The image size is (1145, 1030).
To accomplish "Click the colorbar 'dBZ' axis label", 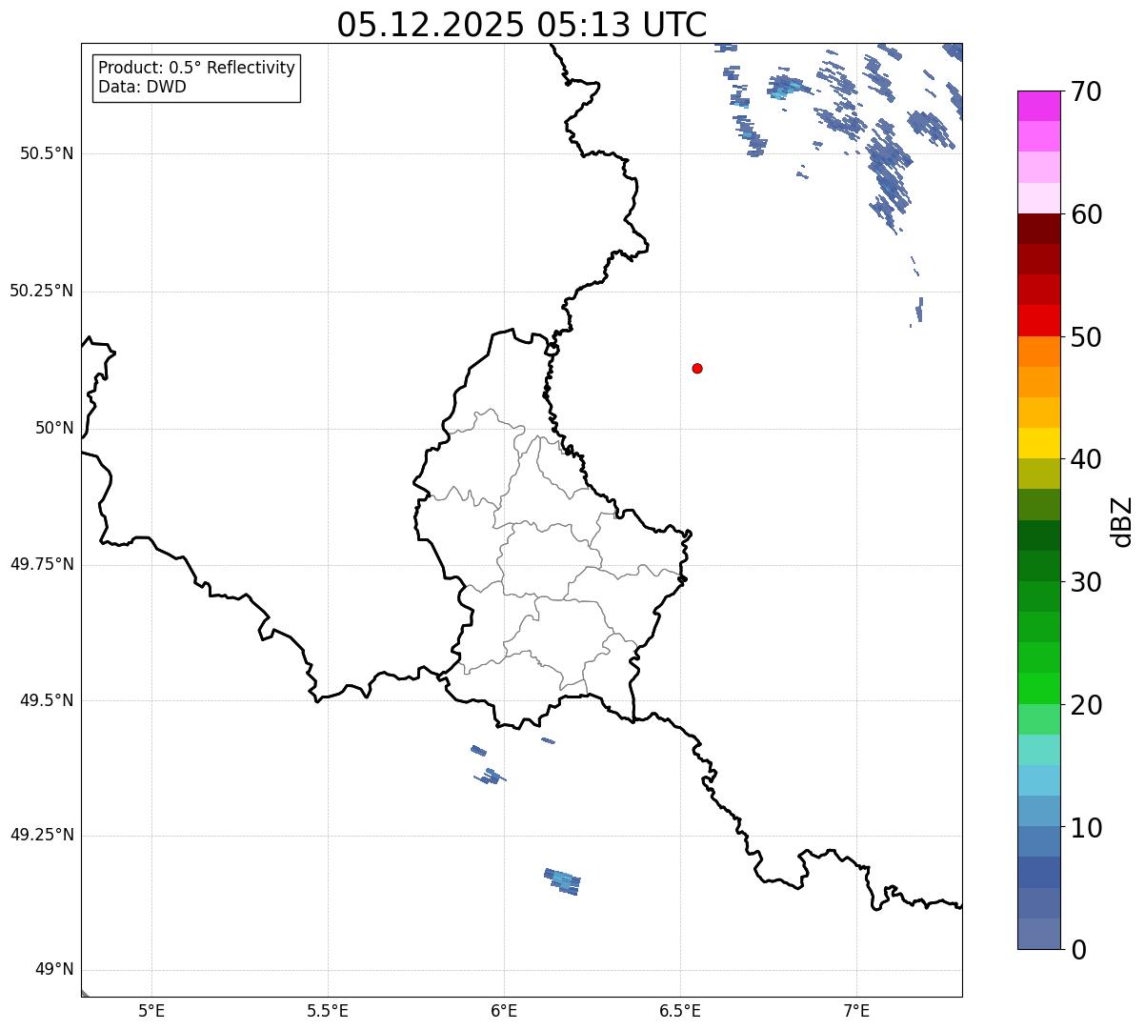I will point(1122,520).
